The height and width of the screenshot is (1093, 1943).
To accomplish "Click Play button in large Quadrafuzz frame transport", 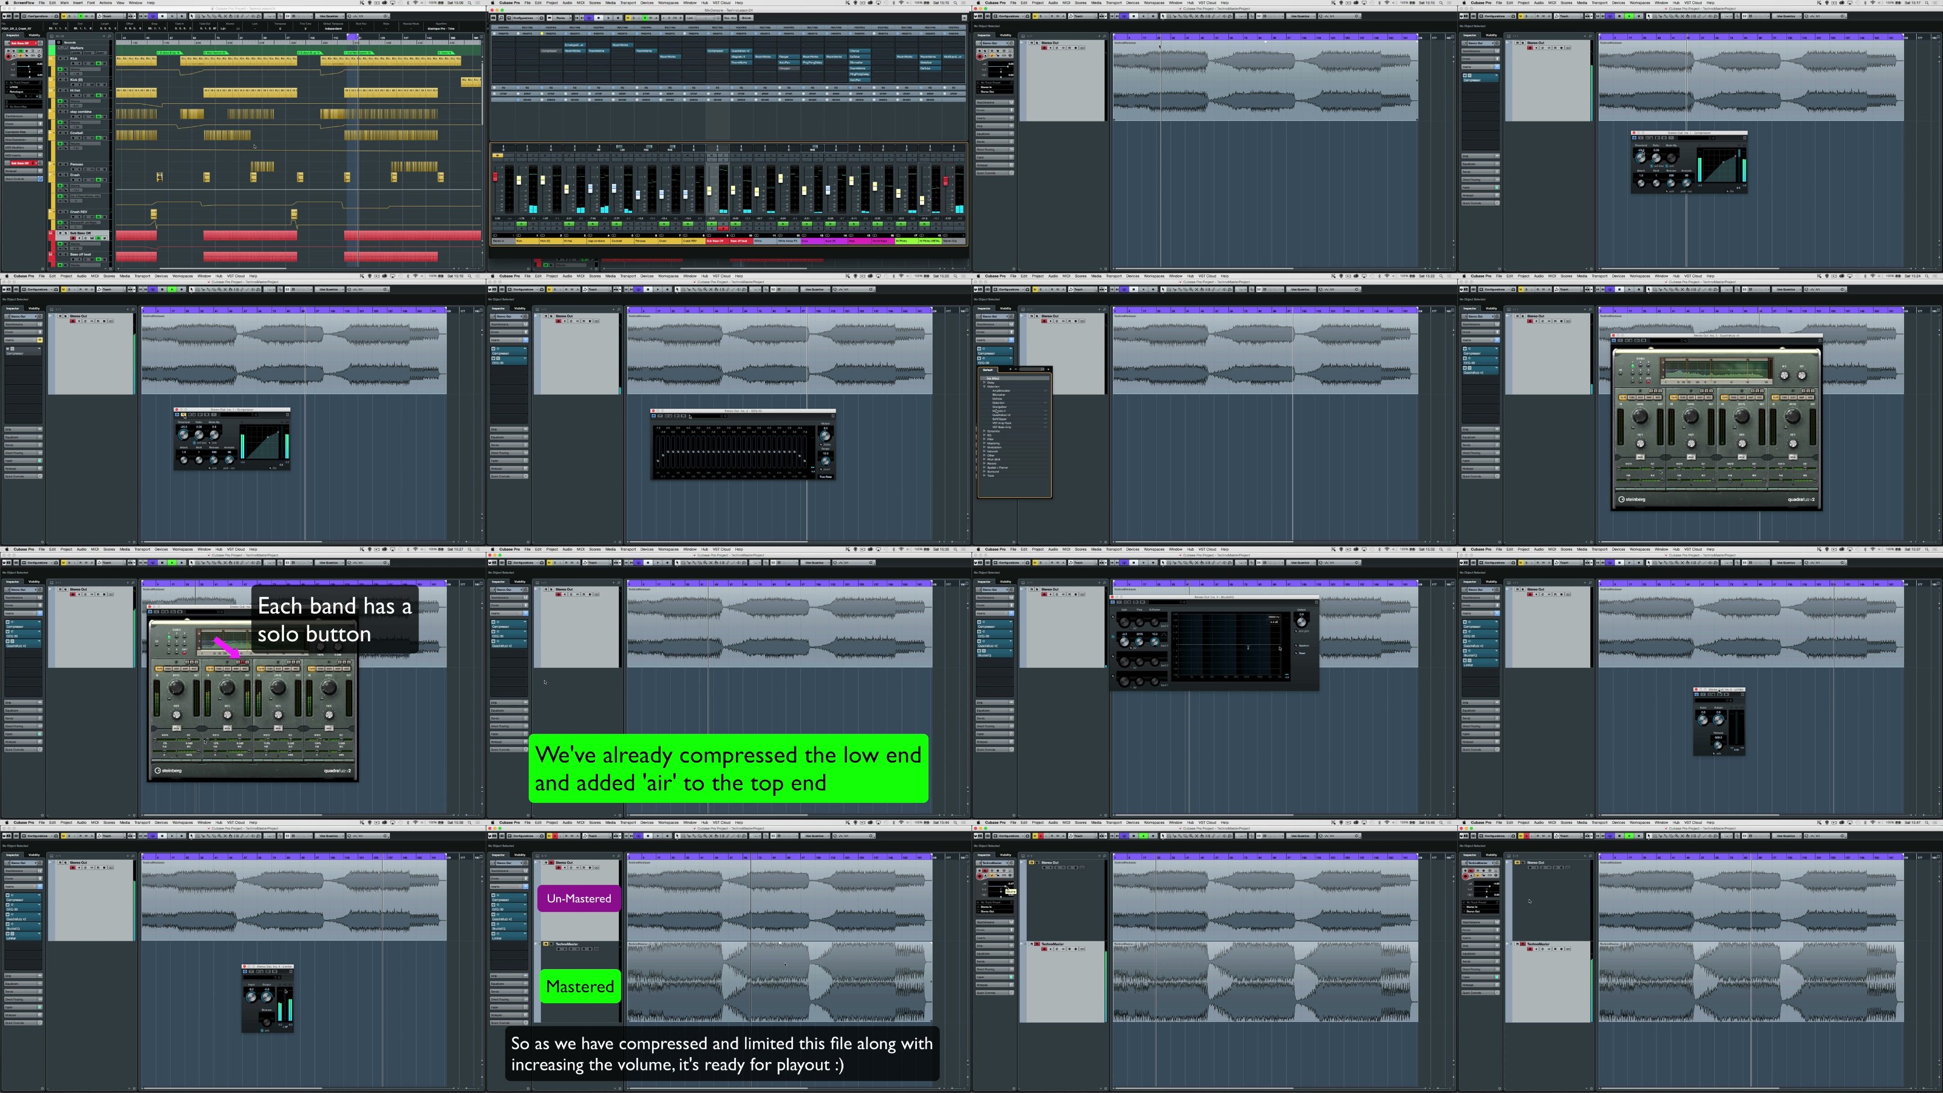I will [x=1629, y=290].
